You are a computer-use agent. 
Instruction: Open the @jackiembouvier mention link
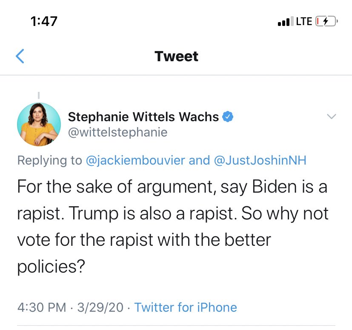click(x=135, y=160)
